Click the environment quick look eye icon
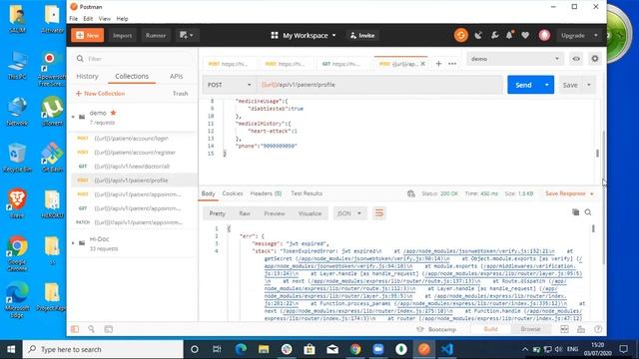The height and width of the screenshot is (359, 639). point(576,59)
